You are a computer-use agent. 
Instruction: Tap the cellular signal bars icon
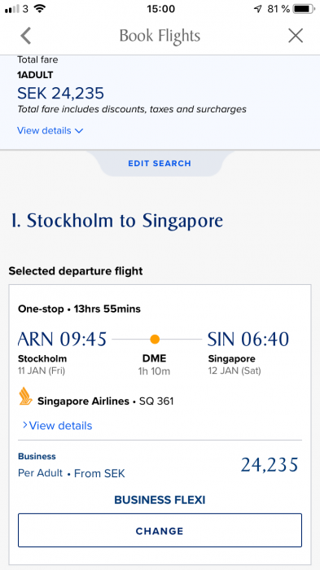(12, 9)
